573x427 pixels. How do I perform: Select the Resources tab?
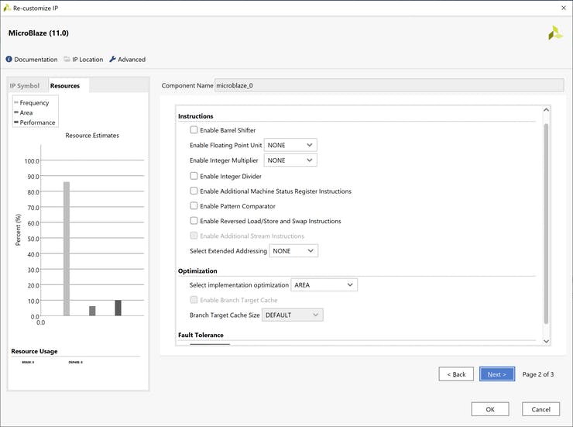point(65,85)
